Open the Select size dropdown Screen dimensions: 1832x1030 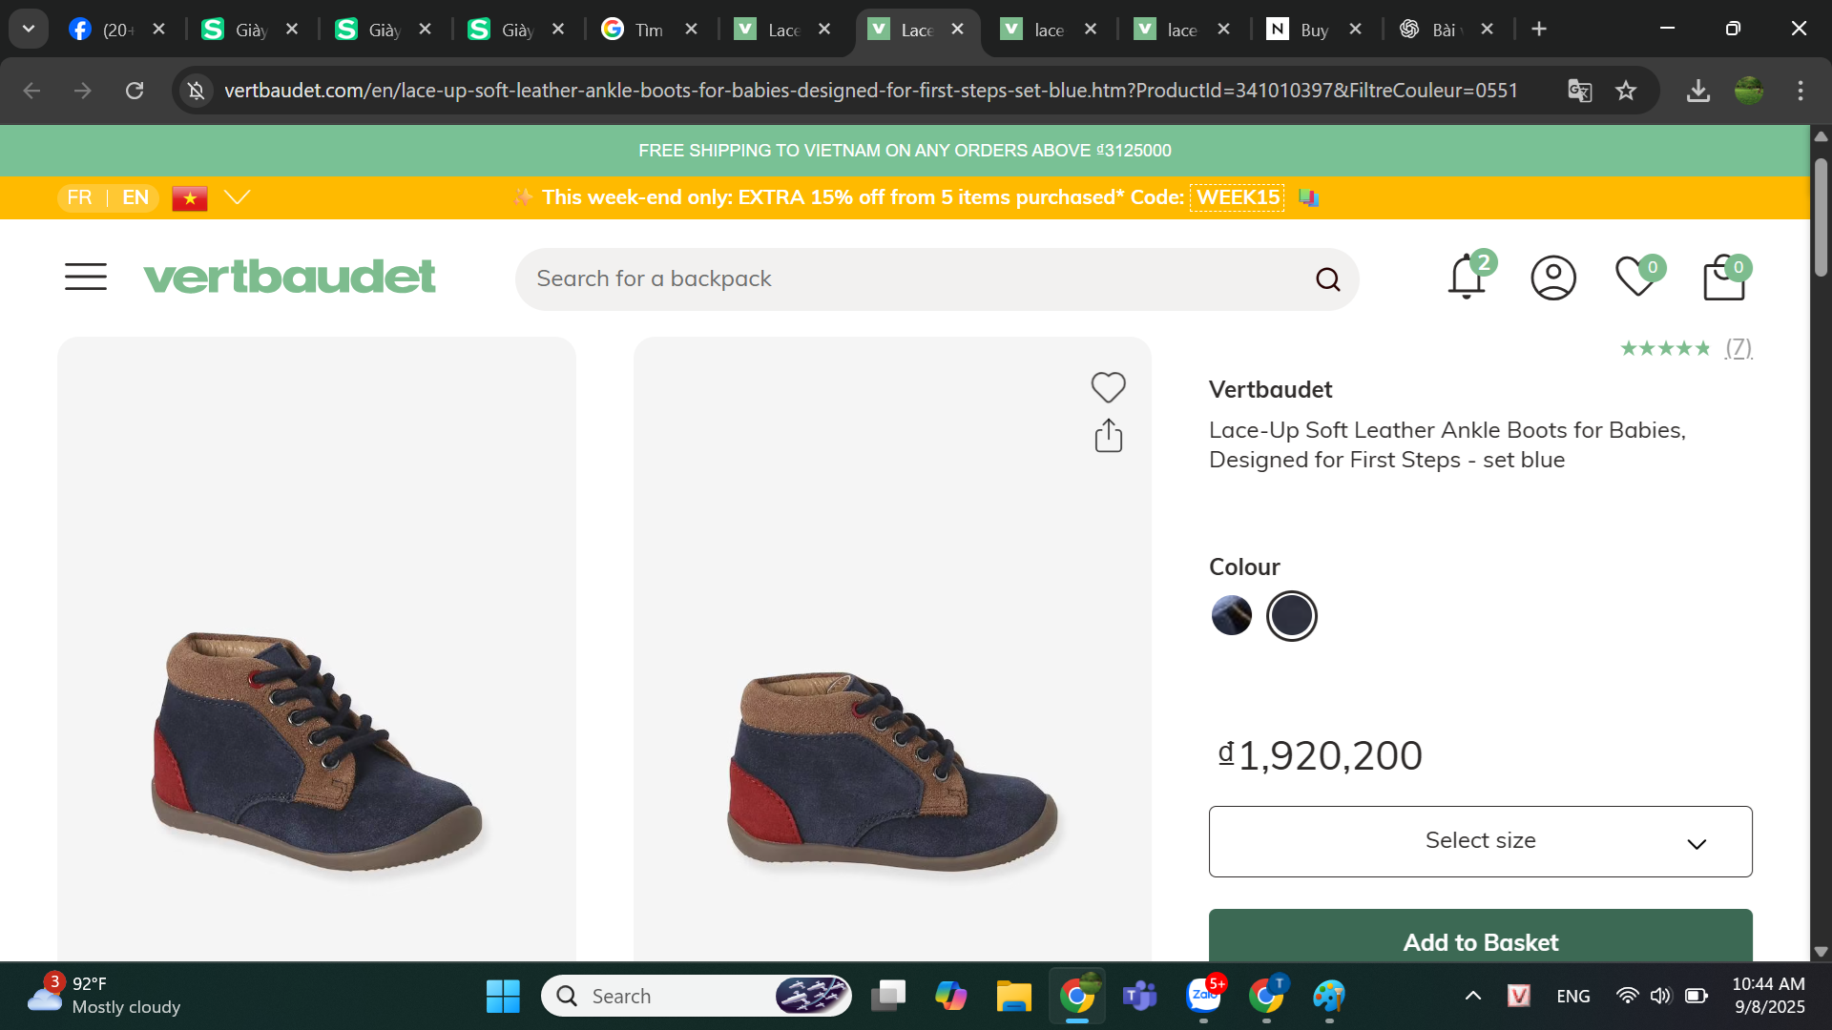1480,841
